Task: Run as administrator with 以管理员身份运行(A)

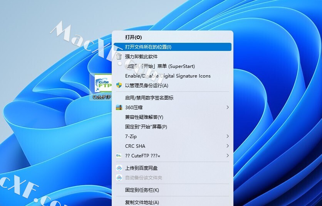Action: (173, 86)
